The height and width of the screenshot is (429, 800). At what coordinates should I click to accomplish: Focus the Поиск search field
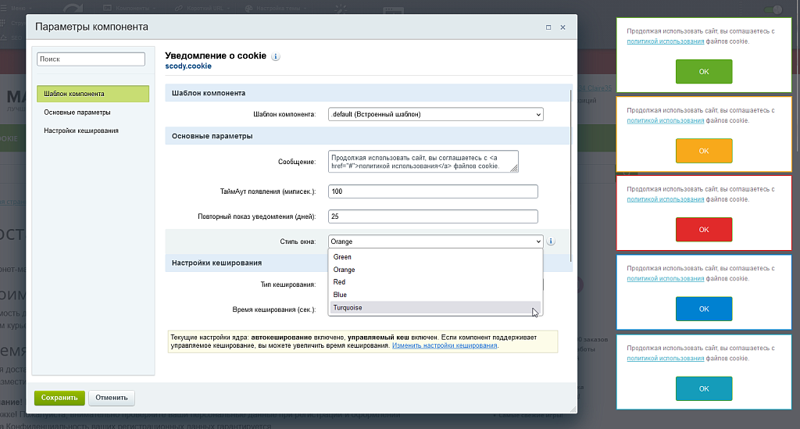click(x=91, y=59)
